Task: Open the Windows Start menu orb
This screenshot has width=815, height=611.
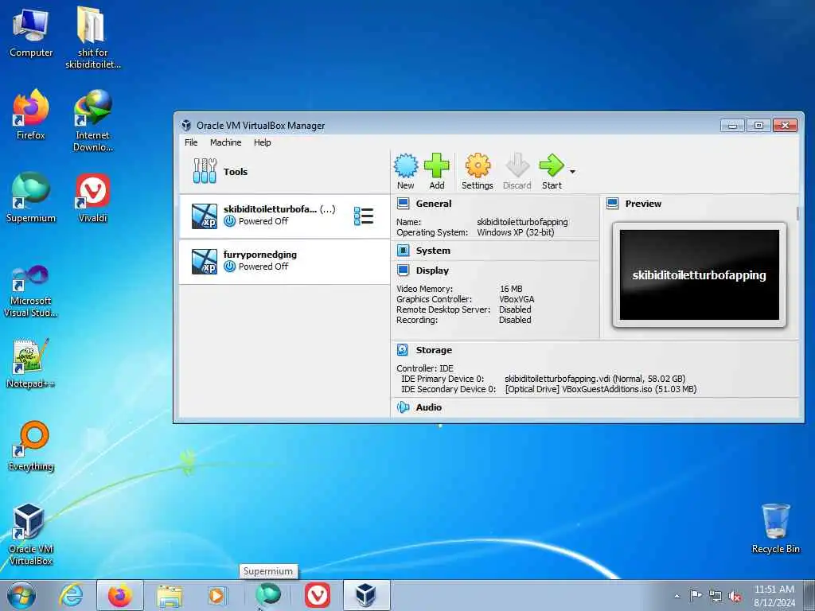Action: 21,596
